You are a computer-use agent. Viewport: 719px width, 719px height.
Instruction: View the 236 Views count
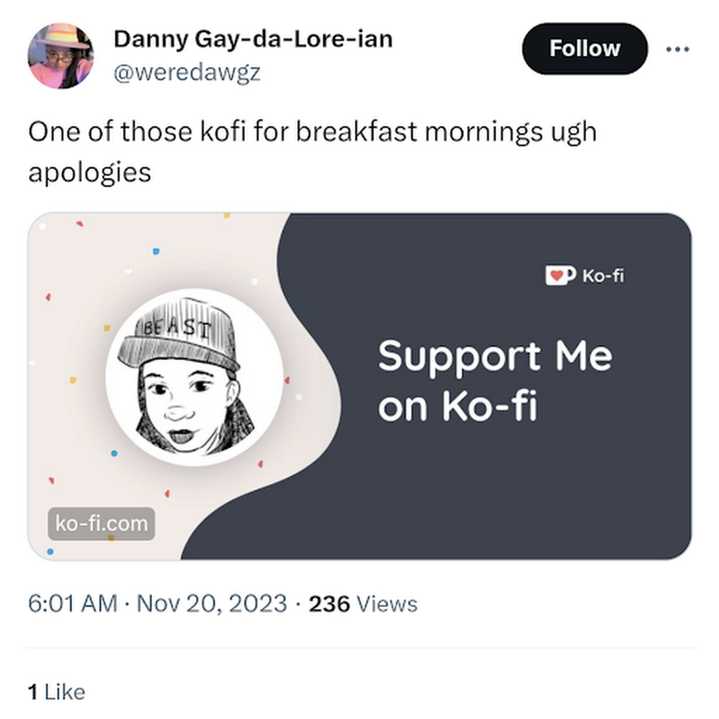coord(363,603)
